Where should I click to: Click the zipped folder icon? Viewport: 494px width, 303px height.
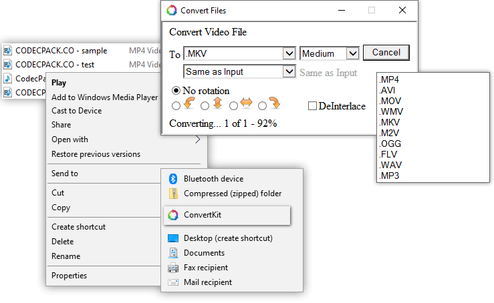173,194
